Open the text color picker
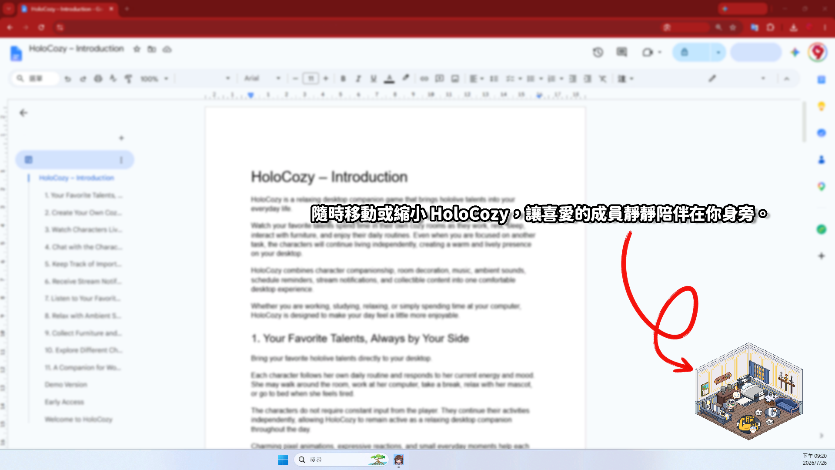The image size is (835, 470). pos(389,79)
